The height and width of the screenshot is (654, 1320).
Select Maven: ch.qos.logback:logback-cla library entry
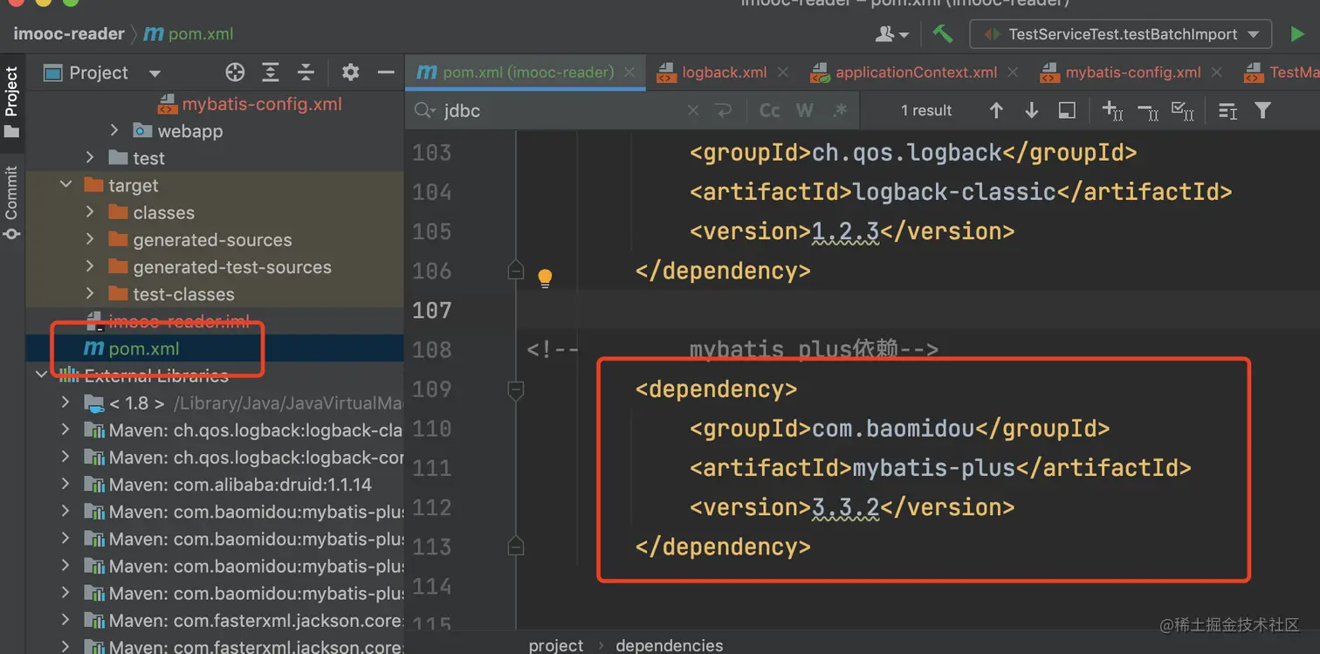point(215,430)
